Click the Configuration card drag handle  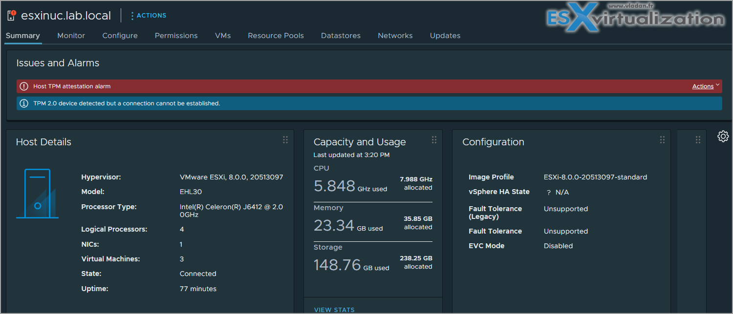pyautogui.click(x=662, y=140)
